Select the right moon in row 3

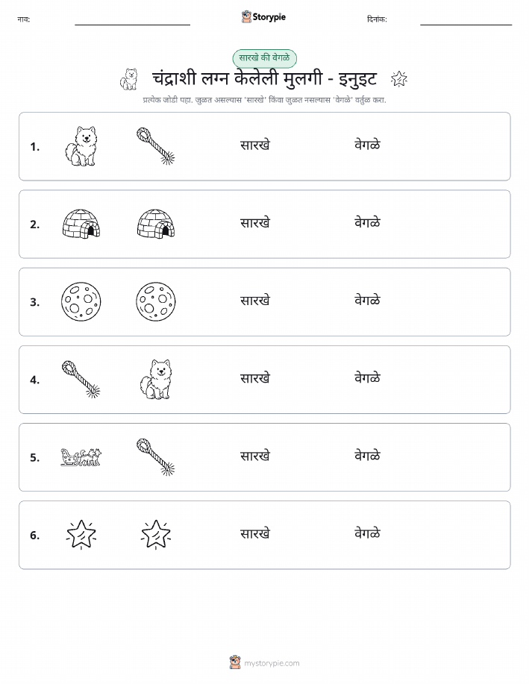(156, 301)
